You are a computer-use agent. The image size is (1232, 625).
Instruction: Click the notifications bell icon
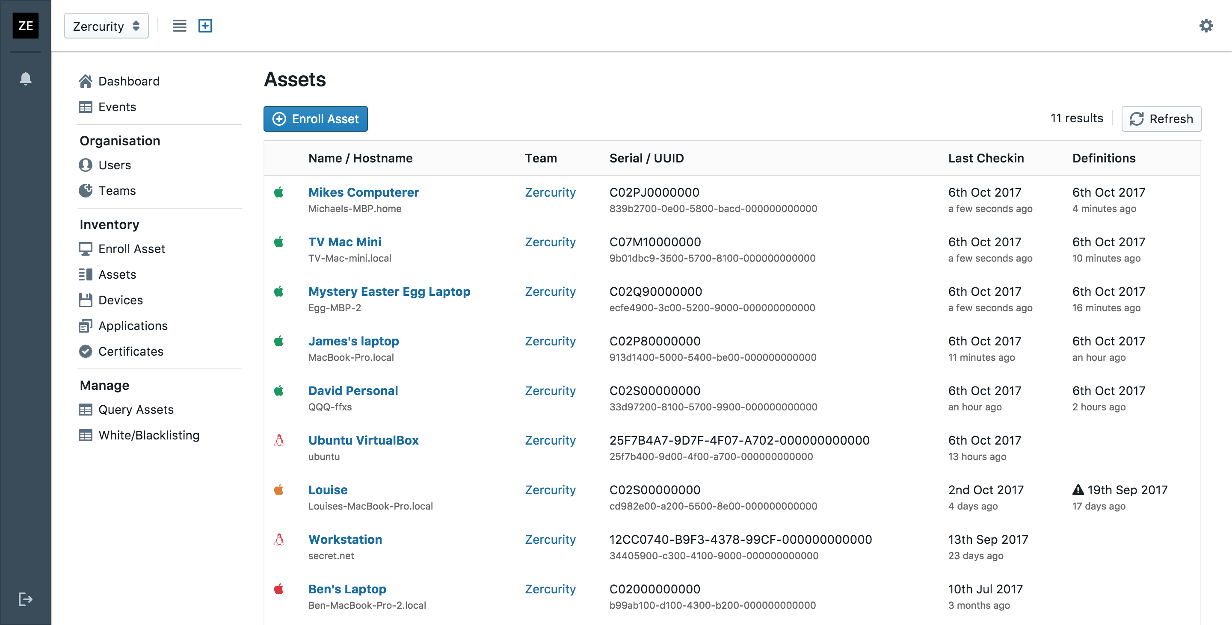[25, 78]
